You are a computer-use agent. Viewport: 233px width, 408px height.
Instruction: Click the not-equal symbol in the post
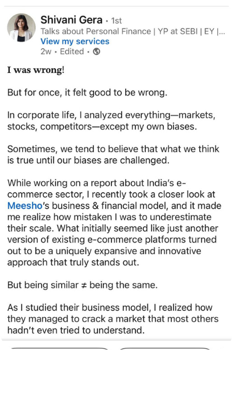click(84, 286)
